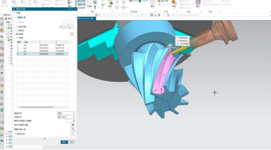Click the zoom magnifier icon in view toolbar

point(104,15)
